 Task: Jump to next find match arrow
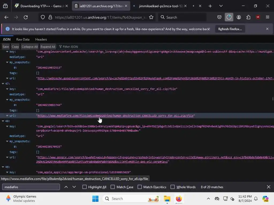click(x=74, y=187)
